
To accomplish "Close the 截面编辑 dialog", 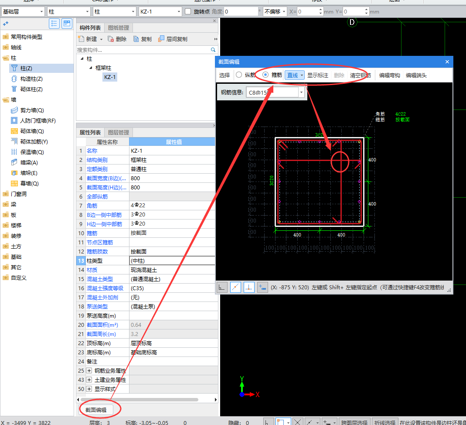I will 447,62.
